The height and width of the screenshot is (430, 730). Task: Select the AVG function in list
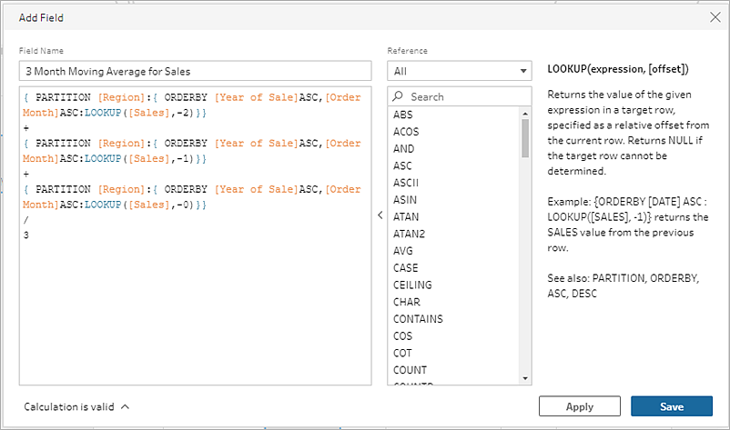[x=402, y=251]
